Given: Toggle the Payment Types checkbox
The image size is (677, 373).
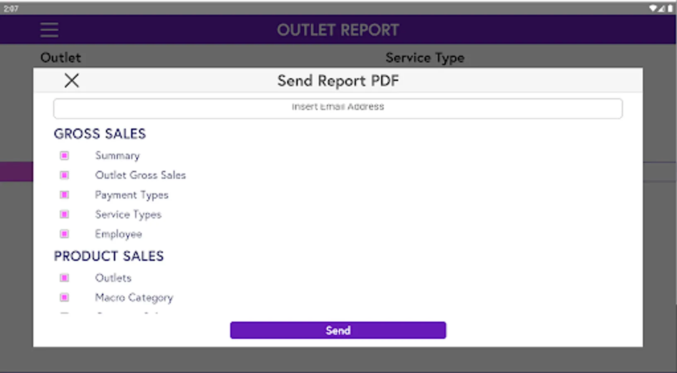Looking at the screenshot, I should [x=64, y=195].
